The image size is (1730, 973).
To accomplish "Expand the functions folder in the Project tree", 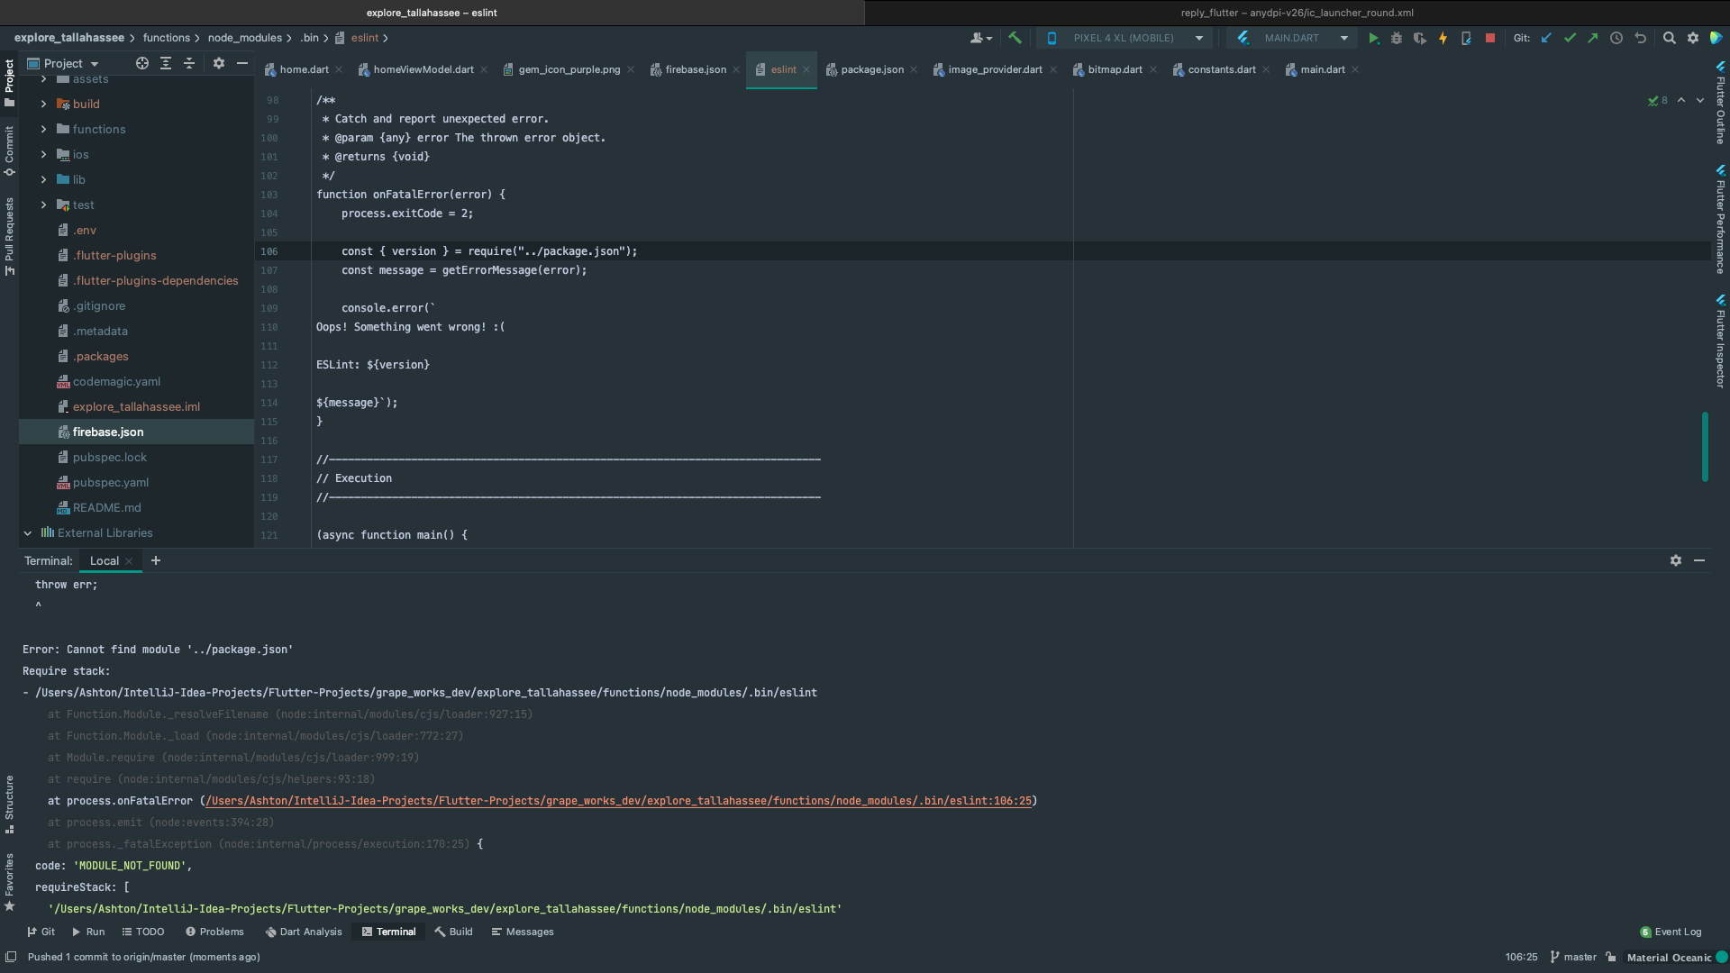I will click(x=42, y=129).
